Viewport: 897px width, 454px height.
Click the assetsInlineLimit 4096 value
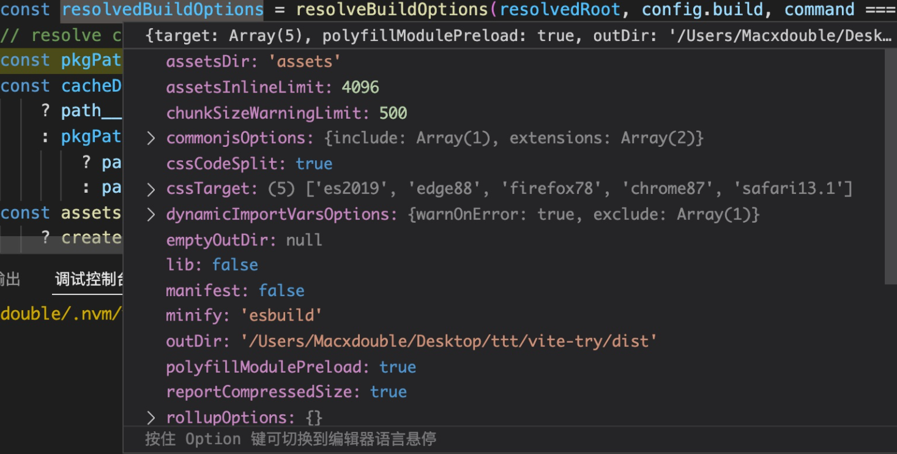360,87
